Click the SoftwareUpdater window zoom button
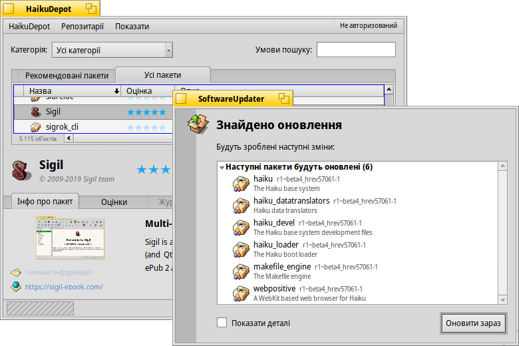Image resolution: width=519 pixels, height=346 pixels. coord(283,98)
